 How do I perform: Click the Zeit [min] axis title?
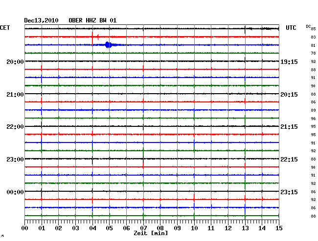(x=151, y=233)
